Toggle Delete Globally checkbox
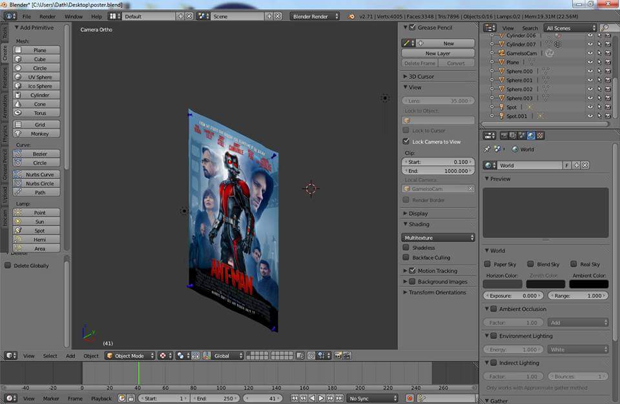The height and width of the screenshot is (404, 620). coord(8,265)
